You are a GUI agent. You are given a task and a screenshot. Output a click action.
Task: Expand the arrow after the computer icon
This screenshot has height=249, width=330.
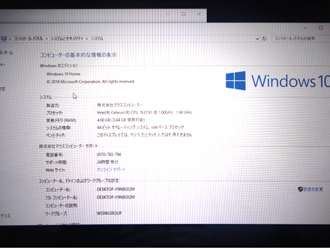(x=10, y=39)
